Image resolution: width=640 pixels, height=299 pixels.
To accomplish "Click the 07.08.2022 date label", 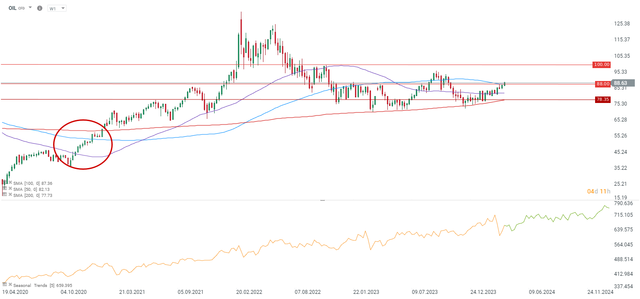I will point(308,293).
